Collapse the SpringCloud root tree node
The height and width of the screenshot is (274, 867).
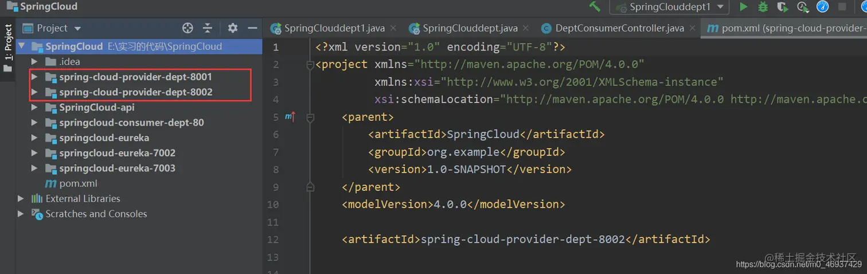[22, 46]
